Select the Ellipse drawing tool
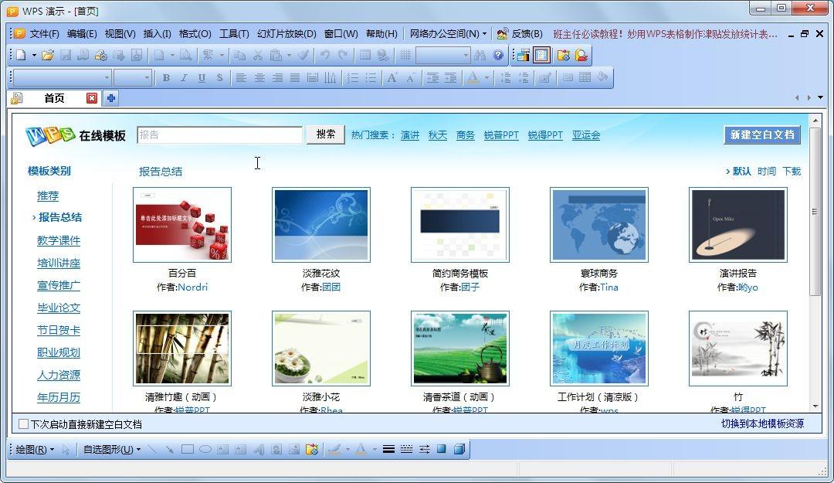The width and height of the screenshot is (834, 483). point(205,449)
